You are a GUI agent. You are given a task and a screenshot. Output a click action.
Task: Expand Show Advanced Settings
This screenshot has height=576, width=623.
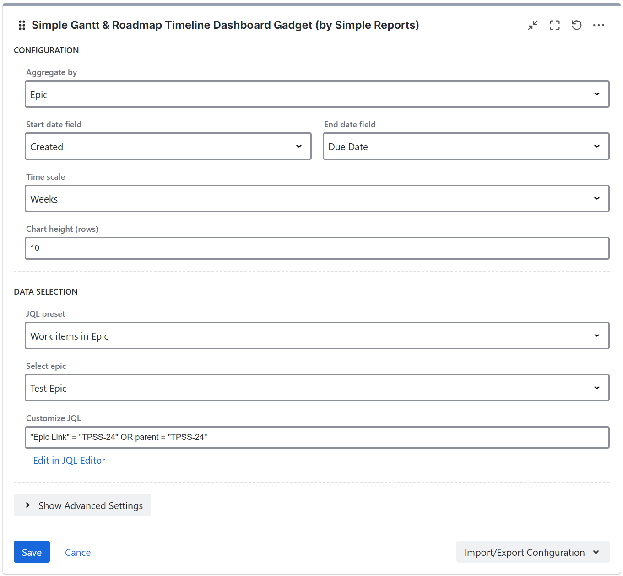(x=90, y=505)
